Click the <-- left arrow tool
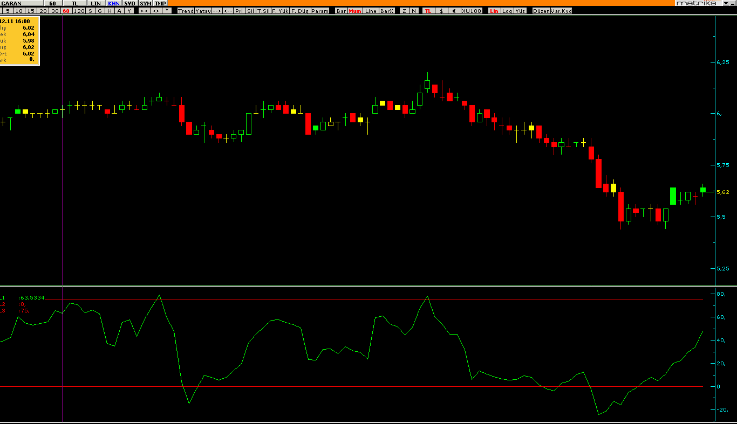The image size is (737, 424). click(228, 11)
